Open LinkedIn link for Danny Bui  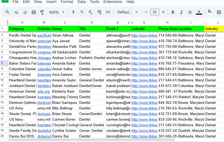(x=144, y=136)
